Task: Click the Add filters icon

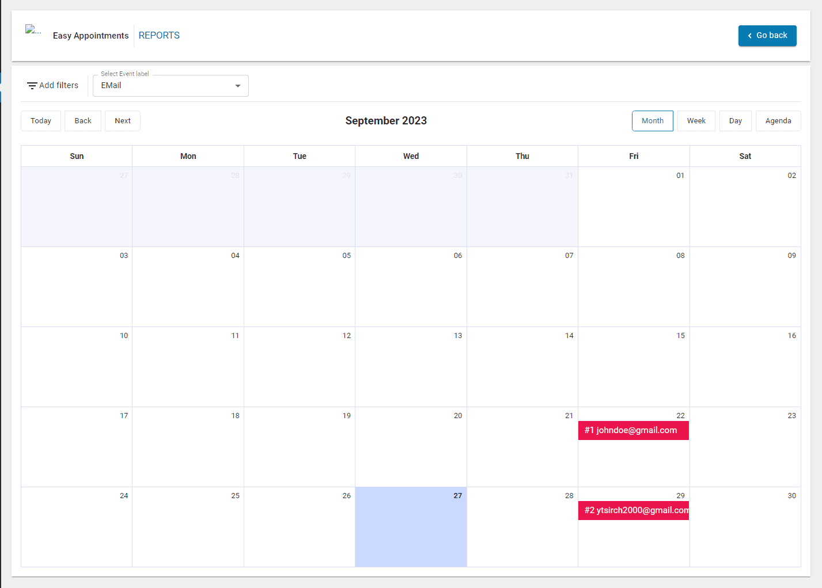Action: pyautogui.click(x=32, y=86)
